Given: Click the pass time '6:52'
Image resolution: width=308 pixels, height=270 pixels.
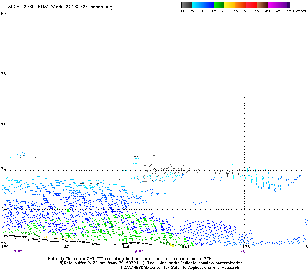Looking at the screenshot, I should click(x=139, y=252).
